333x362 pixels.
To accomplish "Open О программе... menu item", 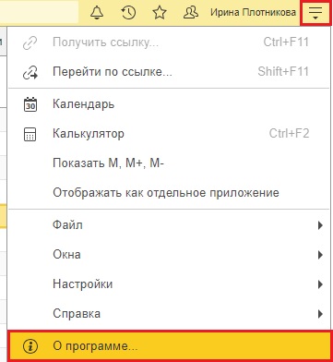I will [x=170, y=346].
